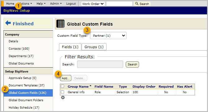Expand the Admin menu
This screenshot has width=208, height=112.
pos(56,4)
